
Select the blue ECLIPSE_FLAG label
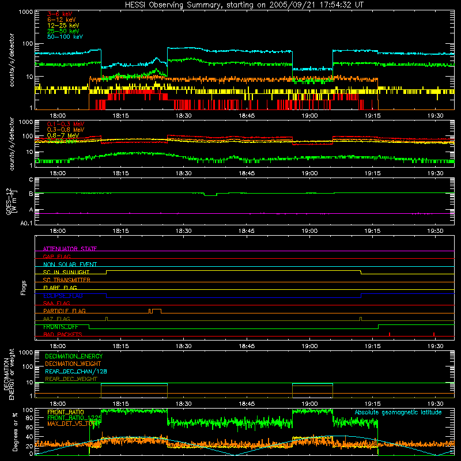point(63,296)
